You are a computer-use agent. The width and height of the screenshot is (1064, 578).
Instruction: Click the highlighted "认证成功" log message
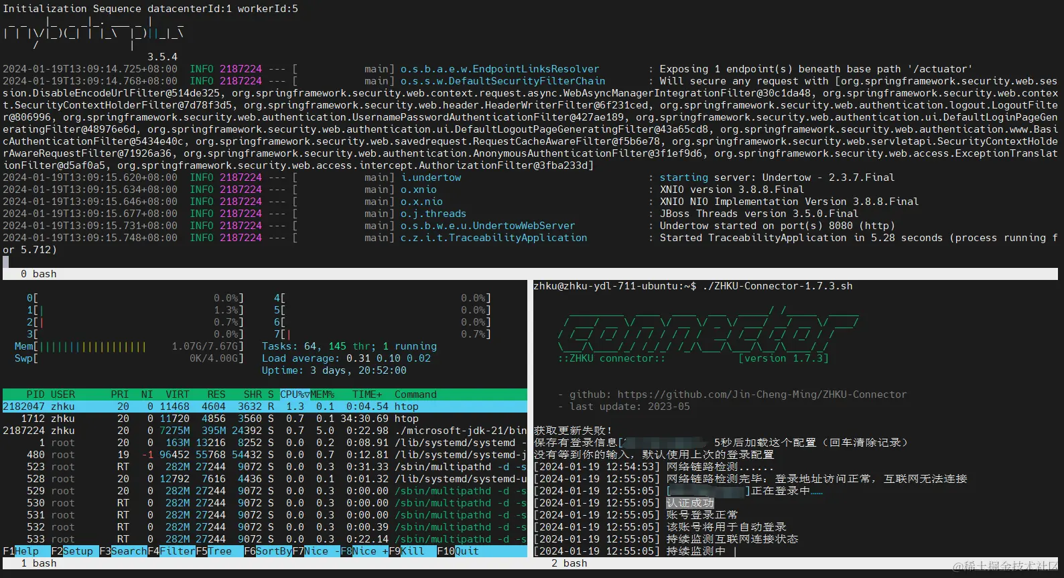(x=690, y=503)
